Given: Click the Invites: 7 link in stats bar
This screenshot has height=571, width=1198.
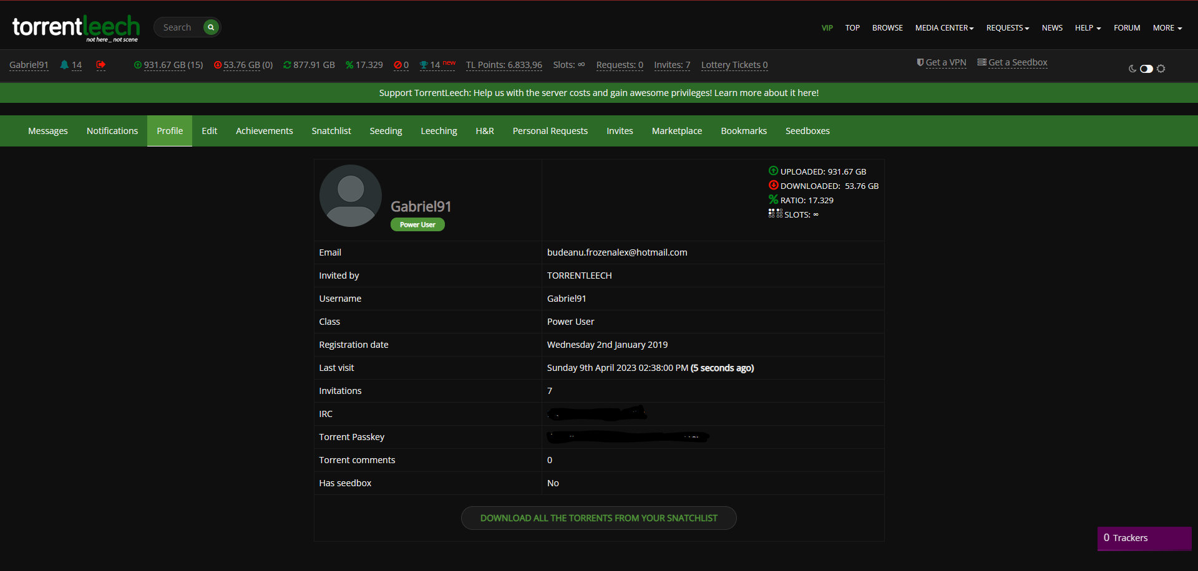Looking at the screenshot, I should pos(672,65).
